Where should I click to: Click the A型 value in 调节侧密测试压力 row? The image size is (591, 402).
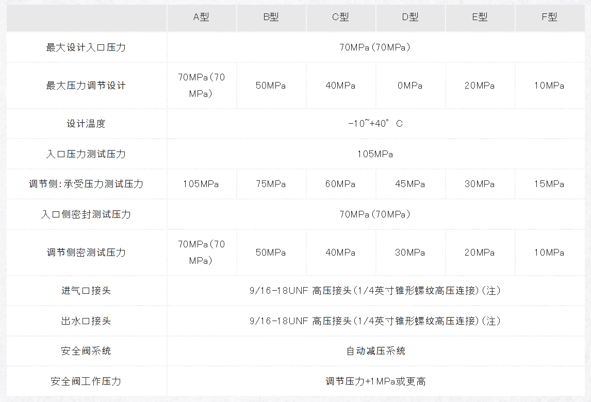201,253
